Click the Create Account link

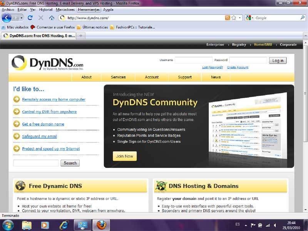pyautogui.click(x=238, y=67)
